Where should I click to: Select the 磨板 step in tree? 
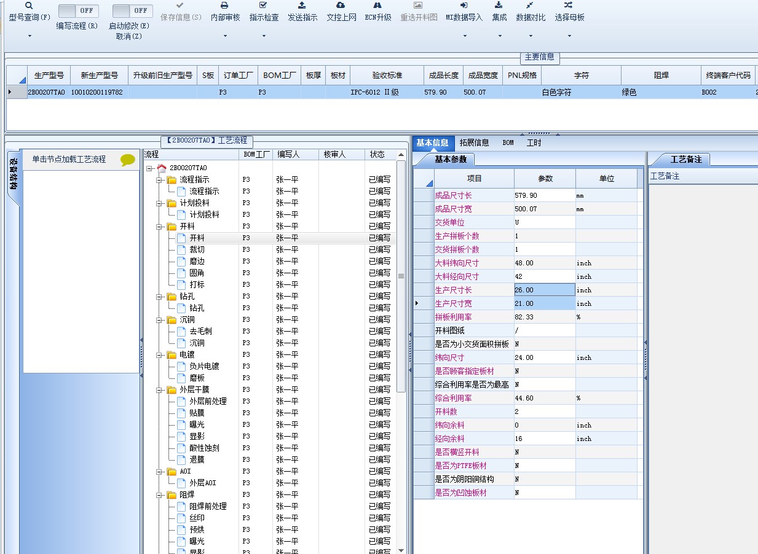pos(197,378)
